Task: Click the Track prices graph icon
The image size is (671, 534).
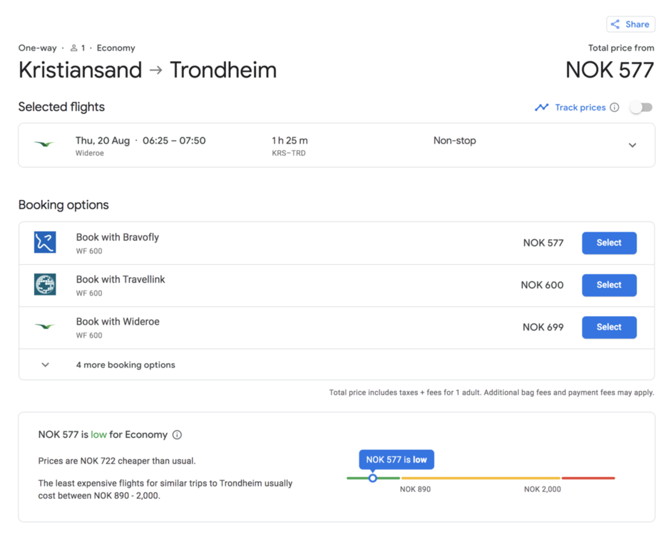Action: 542,108
